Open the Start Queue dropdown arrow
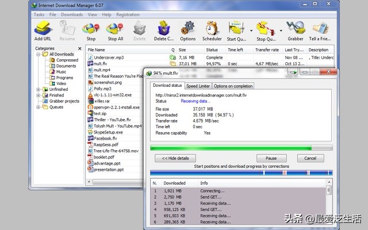The height and width of the screenshot is (230, 368). tap(251, 30)
